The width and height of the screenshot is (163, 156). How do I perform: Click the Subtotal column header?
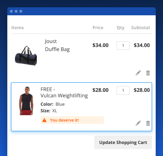[140, 28]
